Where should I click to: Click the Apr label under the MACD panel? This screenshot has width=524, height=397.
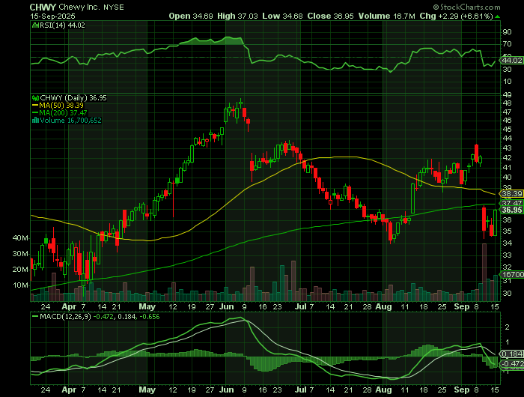(x=69, y=390)
